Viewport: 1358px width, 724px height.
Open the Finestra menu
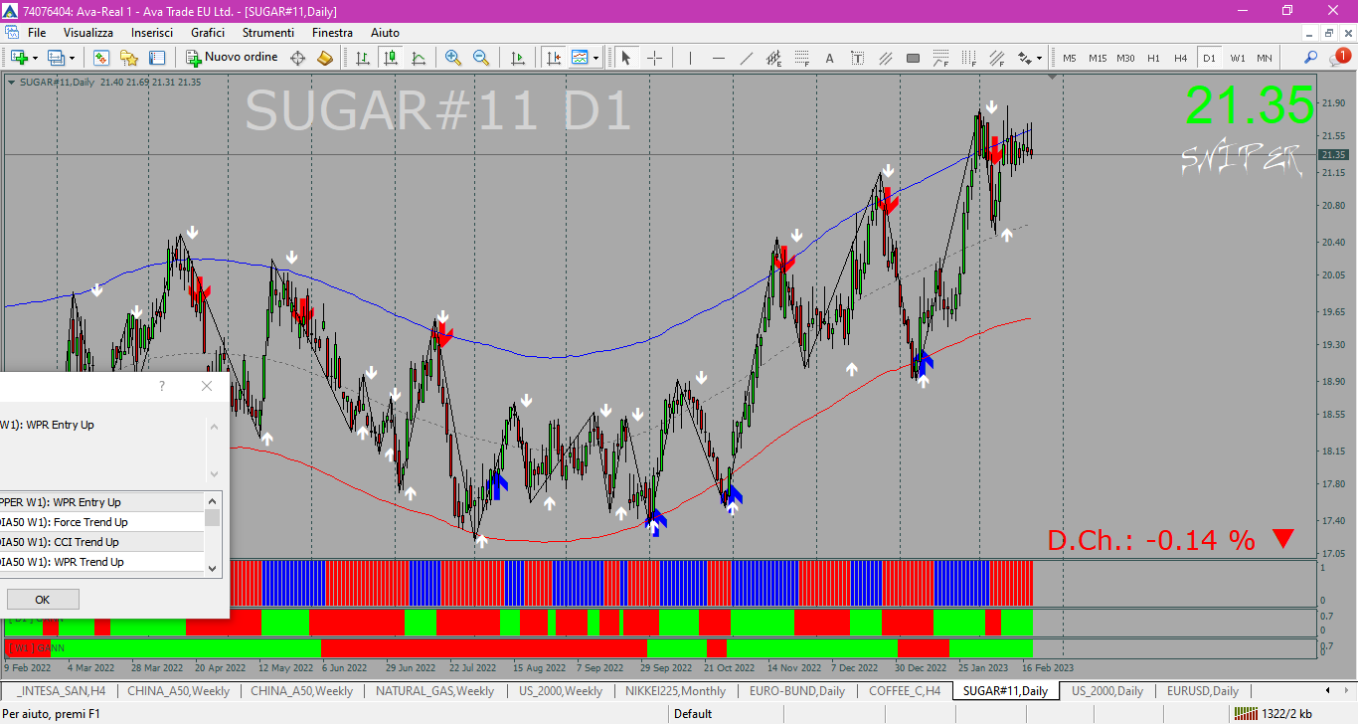[x=332, y=33]
